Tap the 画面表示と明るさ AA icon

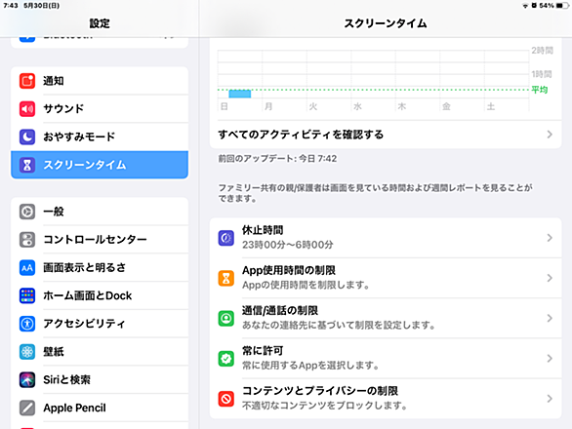point(27,267)
